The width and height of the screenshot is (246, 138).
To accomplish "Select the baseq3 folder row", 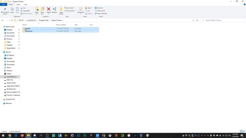I will coord(61,28).
